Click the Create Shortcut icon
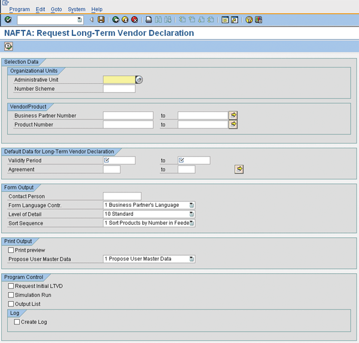The width and height of the screenshot is (359, 343). tap(235, 20)
